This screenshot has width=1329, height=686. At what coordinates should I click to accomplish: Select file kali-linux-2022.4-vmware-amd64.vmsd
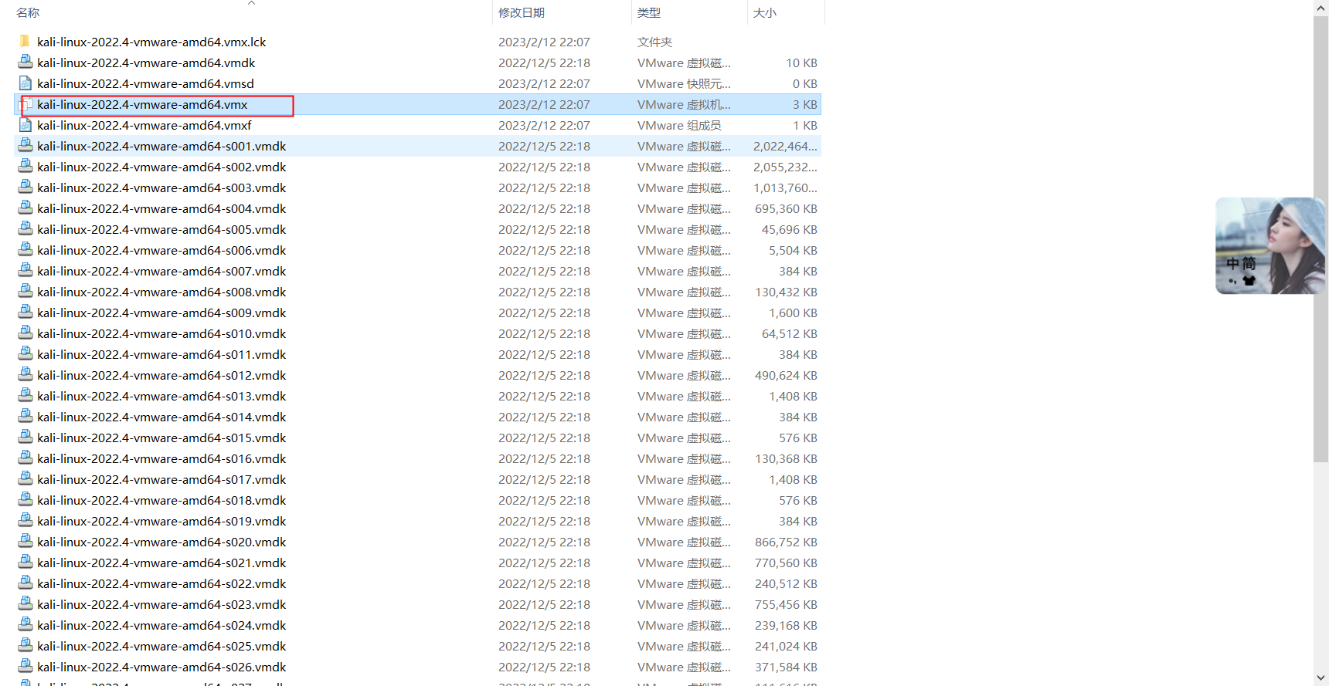(145, 83)
